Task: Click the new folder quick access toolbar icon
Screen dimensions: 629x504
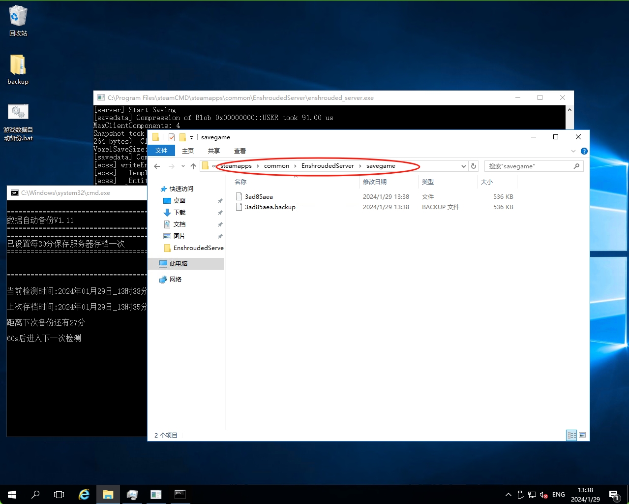Action: pyautogui.click(x=182, y=137)
